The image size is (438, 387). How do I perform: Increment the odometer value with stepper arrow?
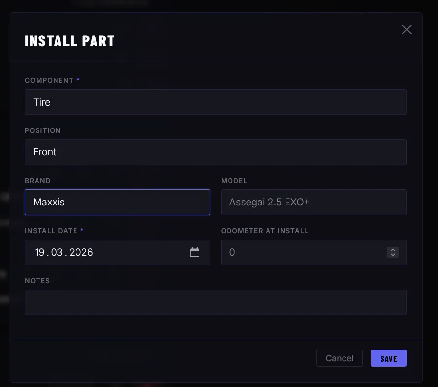point(393,250)
